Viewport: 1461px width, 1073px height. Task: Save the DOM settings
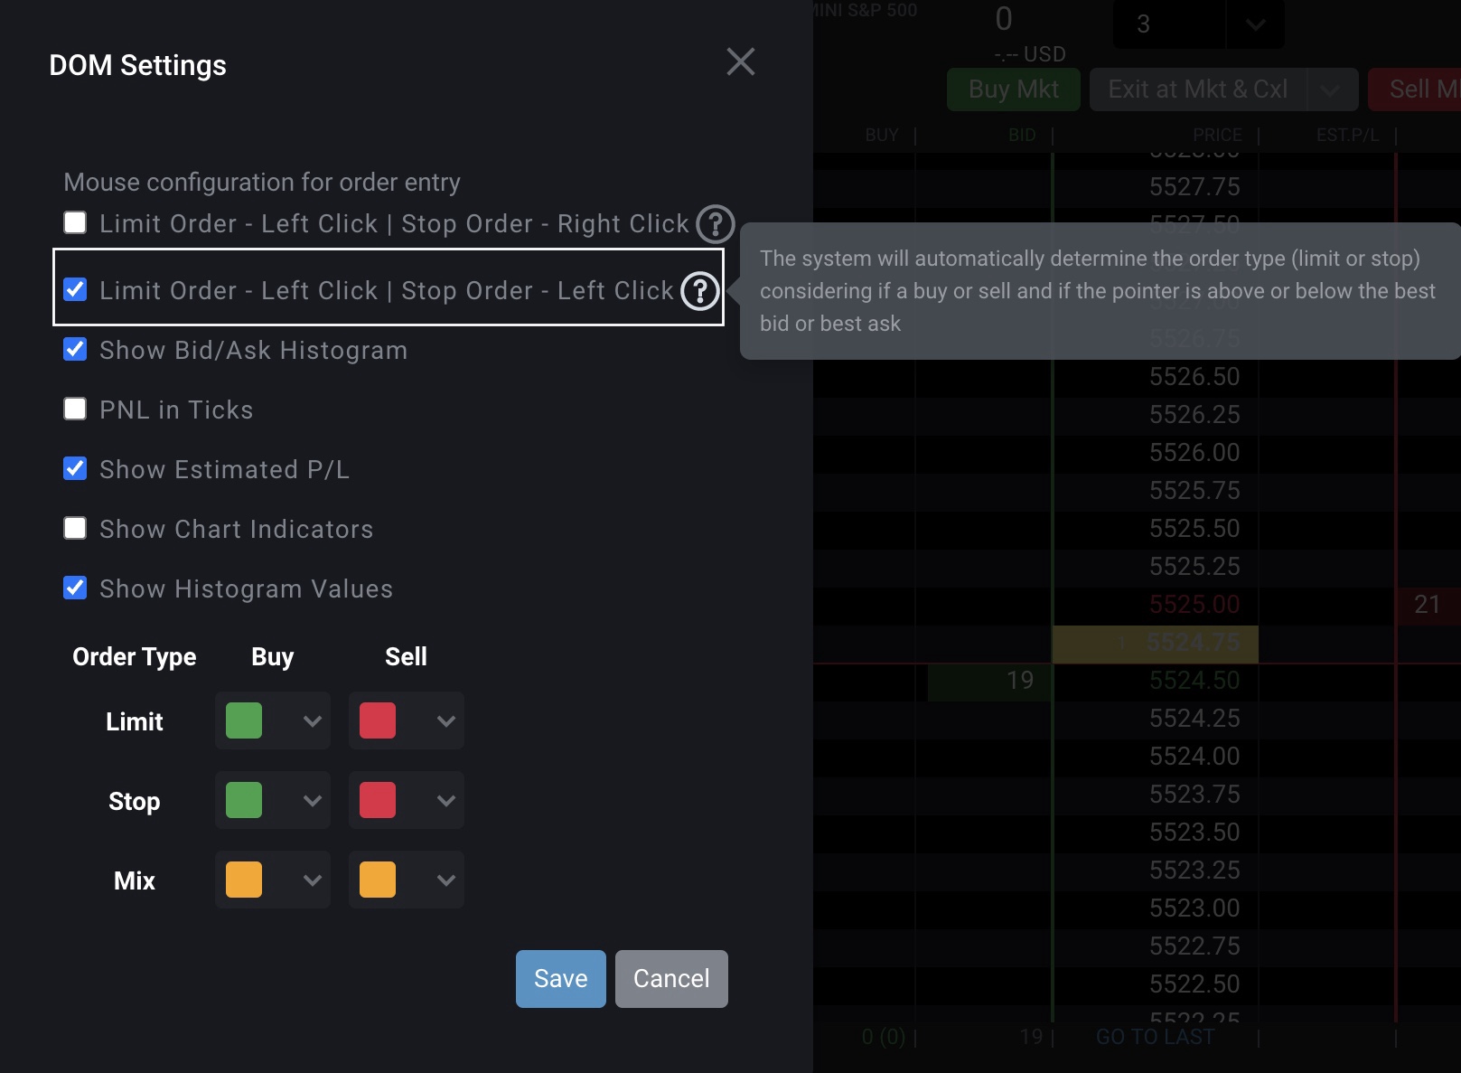click(x=560, y=979)
